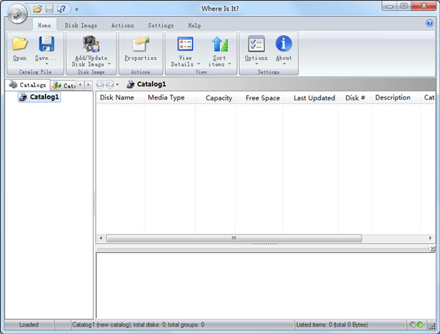This screenshot has height=334, width=440.
Task: Expand the View Details dropdown arrow
Action: click(199, 64)
